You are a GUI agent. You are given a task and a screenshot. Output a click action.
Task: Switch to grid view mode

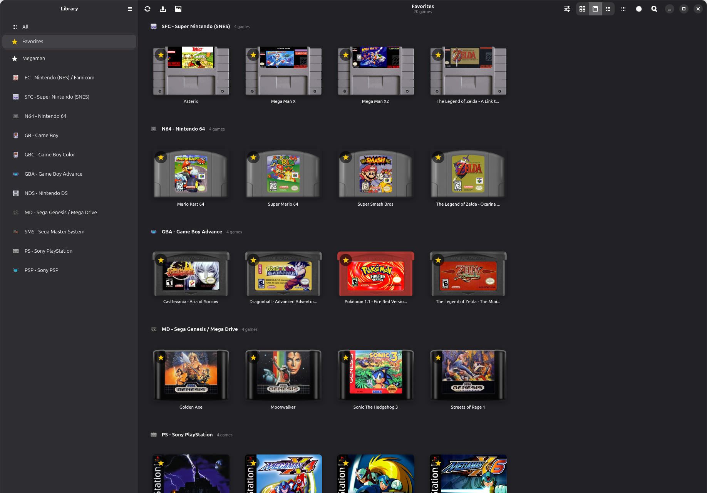pyautogui.click(x=583, y=9)
